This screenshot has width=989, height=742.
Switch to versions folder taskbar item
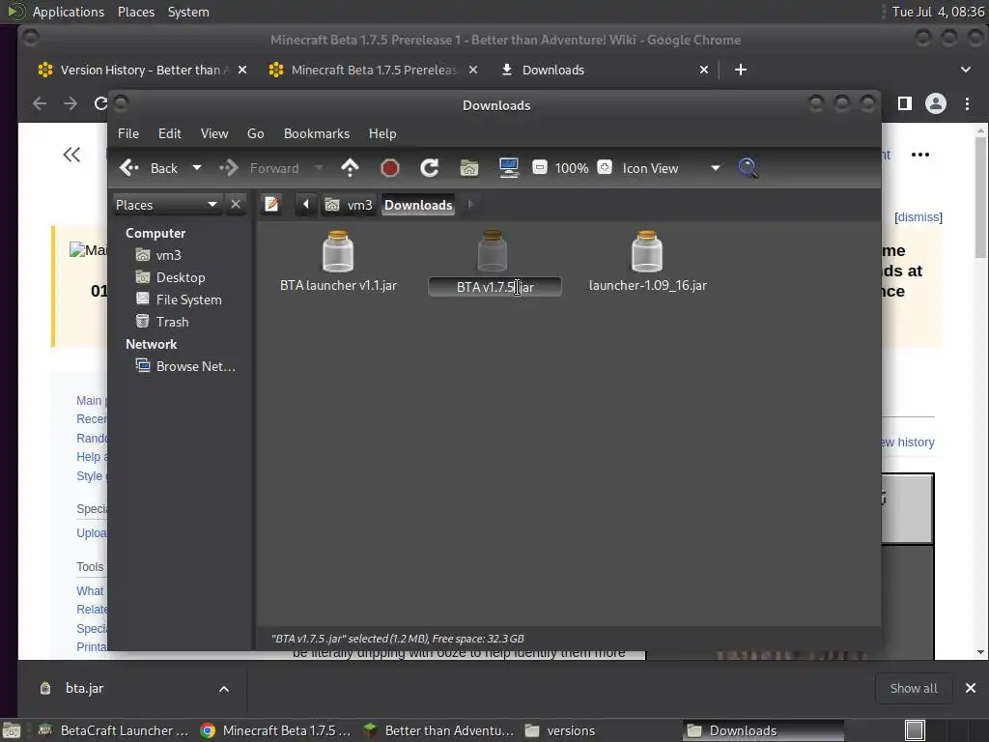(x=561, y=730)
